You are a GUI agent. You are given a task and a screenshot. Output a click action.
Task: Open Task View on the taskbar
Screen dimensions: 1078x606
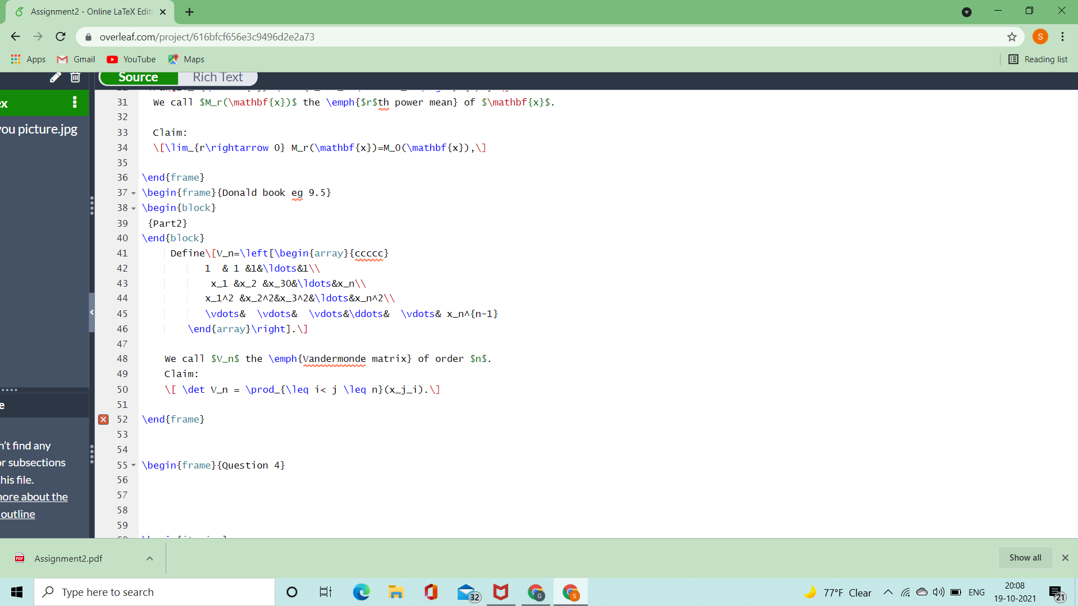pyautogui.click(x=326, y=592)
